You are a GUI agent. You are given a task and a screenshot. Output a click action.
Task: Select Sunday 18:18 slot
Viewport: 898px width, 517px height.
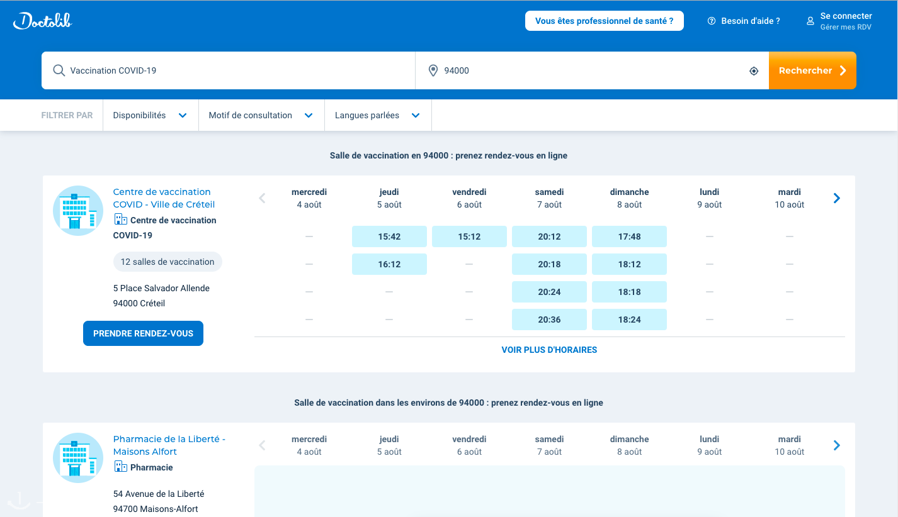point(629,292)
